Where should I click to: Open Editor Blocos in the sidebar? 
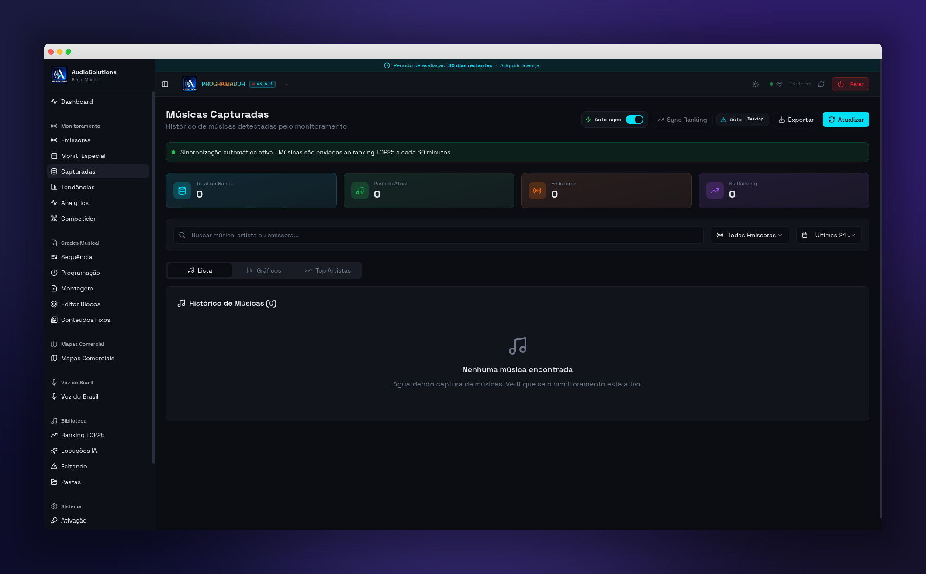(x=98, y=304)
